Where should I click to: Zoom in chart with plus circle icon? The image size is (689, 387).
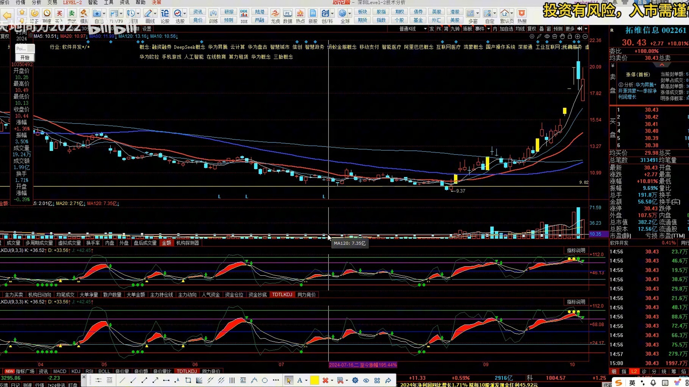(x=577, y=37)
